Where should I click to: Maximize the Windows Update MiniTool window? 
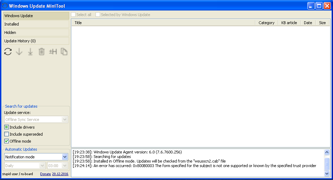[319, 6]
